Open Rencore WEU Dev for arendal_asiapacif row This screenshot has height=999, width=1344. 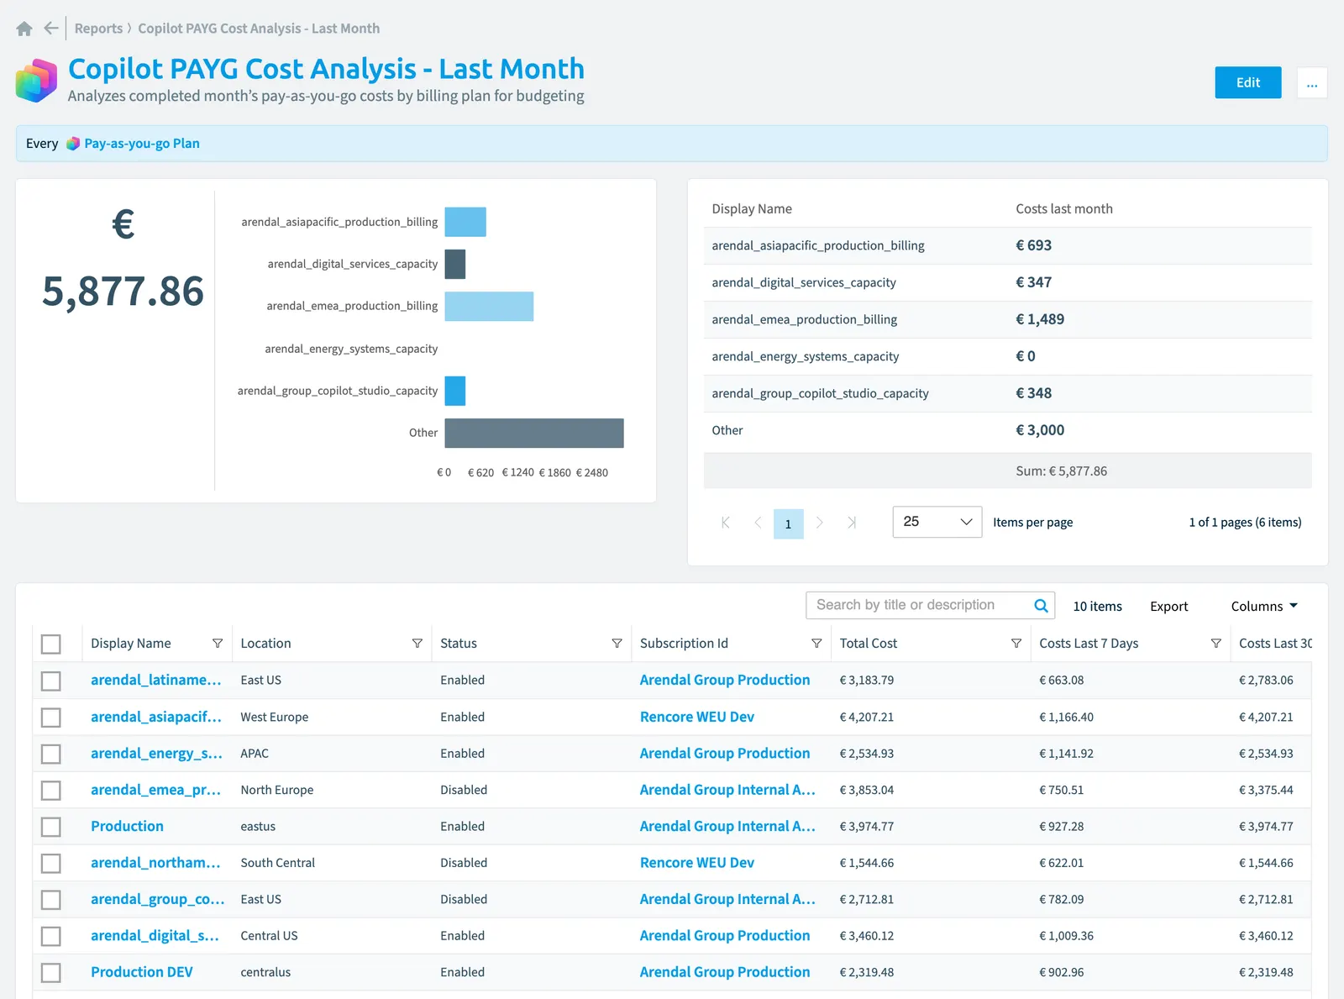pos(697,717)
